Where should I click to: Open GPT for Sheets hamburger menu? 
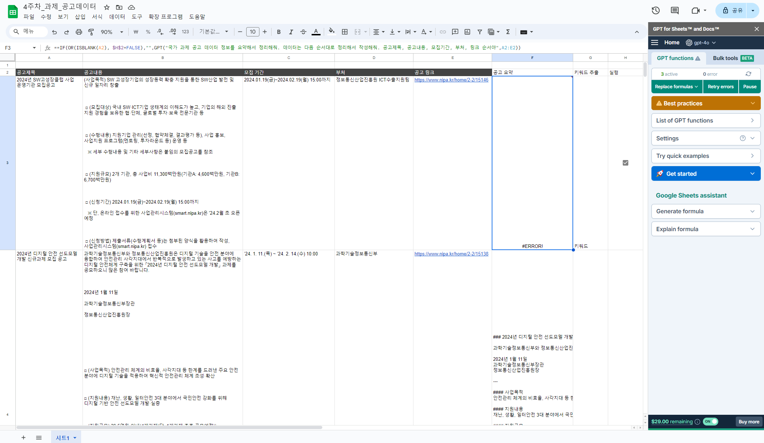655,43
